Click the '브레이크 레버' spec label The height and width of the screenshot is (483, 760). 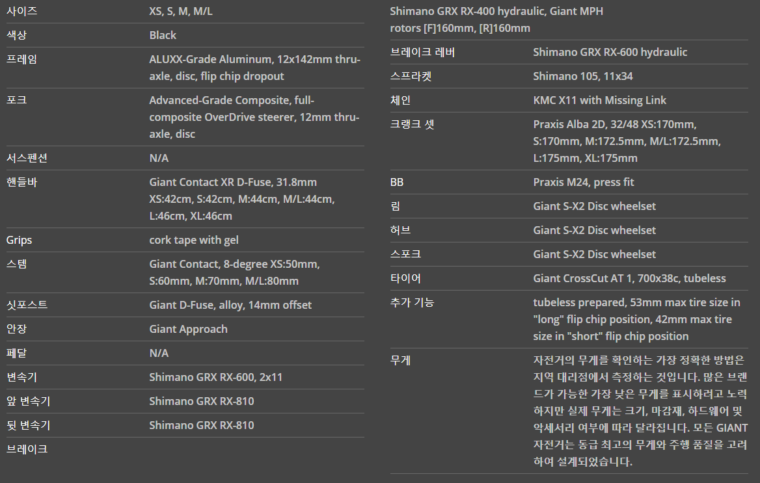[423, 52]
